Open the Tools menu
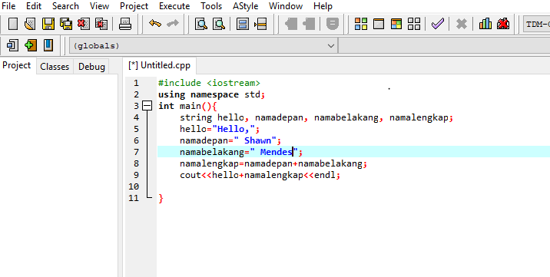 (211, 6)
